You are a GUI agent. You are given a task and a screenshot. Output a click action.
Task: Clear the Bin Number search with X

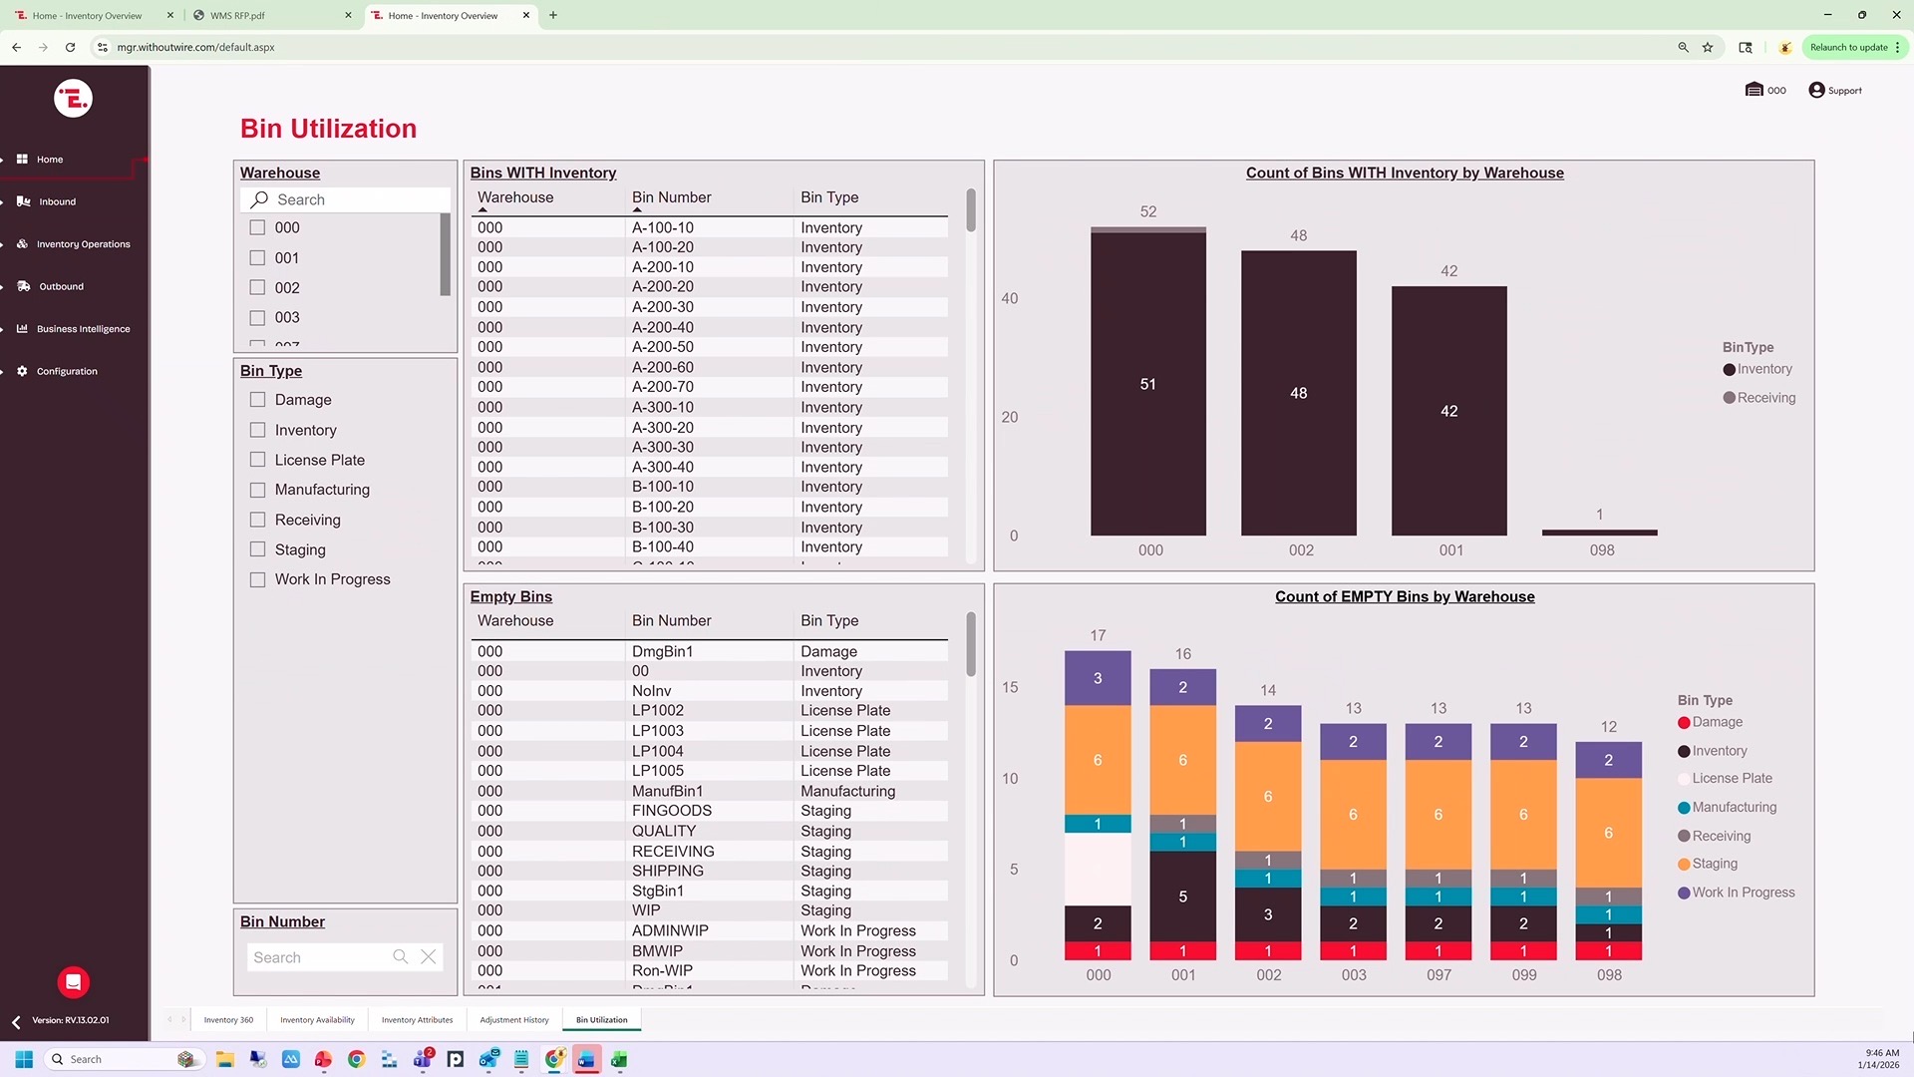click(x=429, y=957)
